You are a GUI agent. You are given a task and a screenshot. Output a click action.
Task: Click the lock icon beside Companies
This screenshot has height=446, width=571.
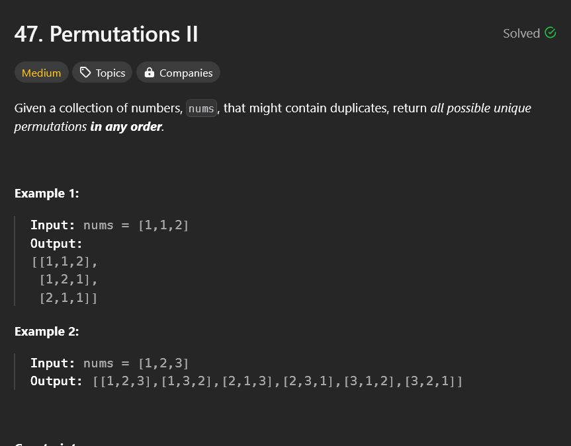tap(150, 73)
